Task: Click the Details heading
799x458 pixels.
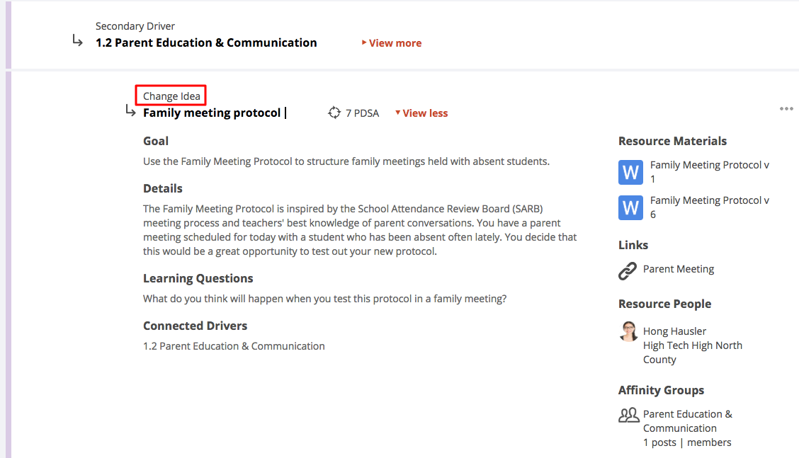Action: pyautogui.click(x=162, y=188)
